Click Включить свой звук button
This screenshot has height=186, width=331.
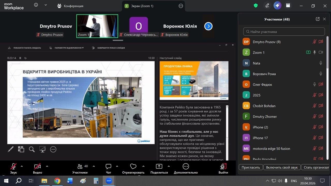click(x=282, y=167)
